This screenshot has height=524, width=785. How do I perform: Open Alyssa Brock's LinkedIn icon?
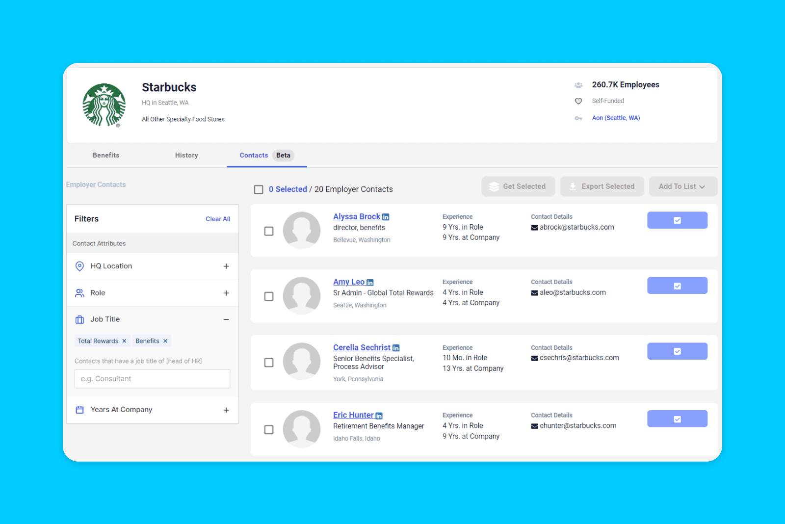386,217
